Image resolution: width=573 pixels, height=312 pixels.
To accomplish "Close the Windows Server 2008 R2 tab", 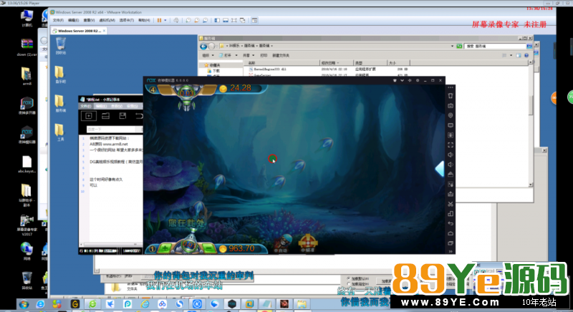I will click(x=104, y=31).
